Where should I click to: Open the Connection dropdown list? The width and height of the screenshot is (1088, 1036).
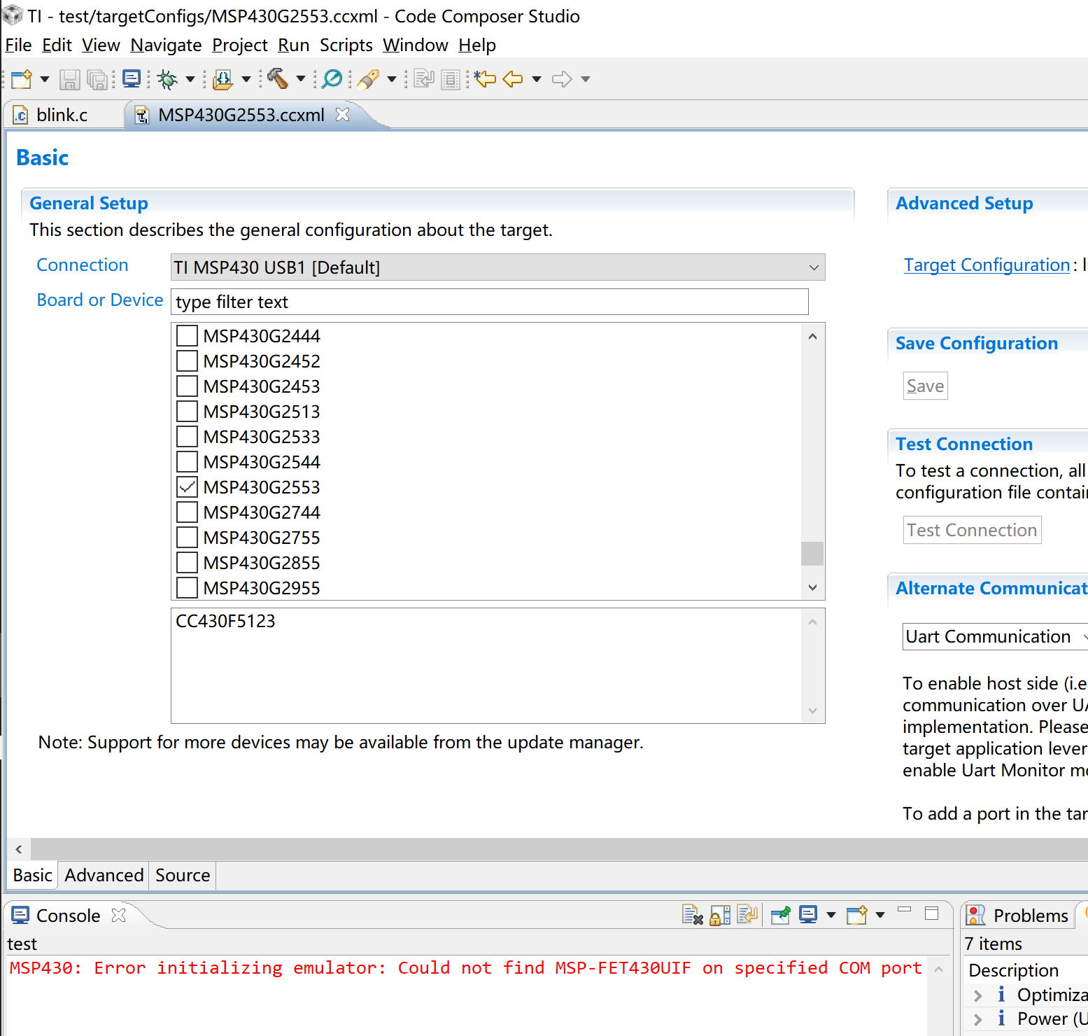point(497,267)
